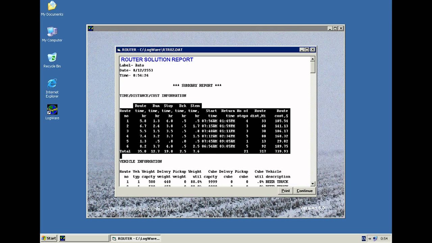Screen dimensions: 432x243
Task: Click the 'Date- 8/12/2553' line
Action: click(136, 70)
